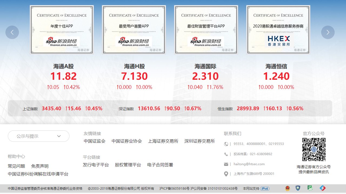Go to 发行电子平台
The width and height of the screenshot is (346, 194).
[96, 165]
